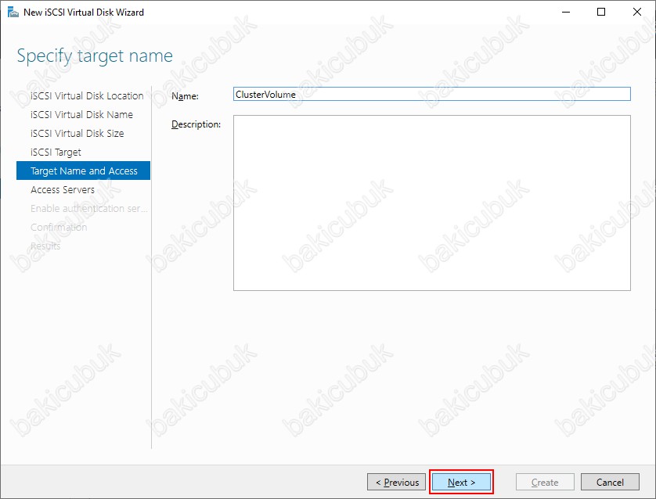This screenshot has height=499, width=656.
Task: Click the Previous button
Action: tap(397, 482)
